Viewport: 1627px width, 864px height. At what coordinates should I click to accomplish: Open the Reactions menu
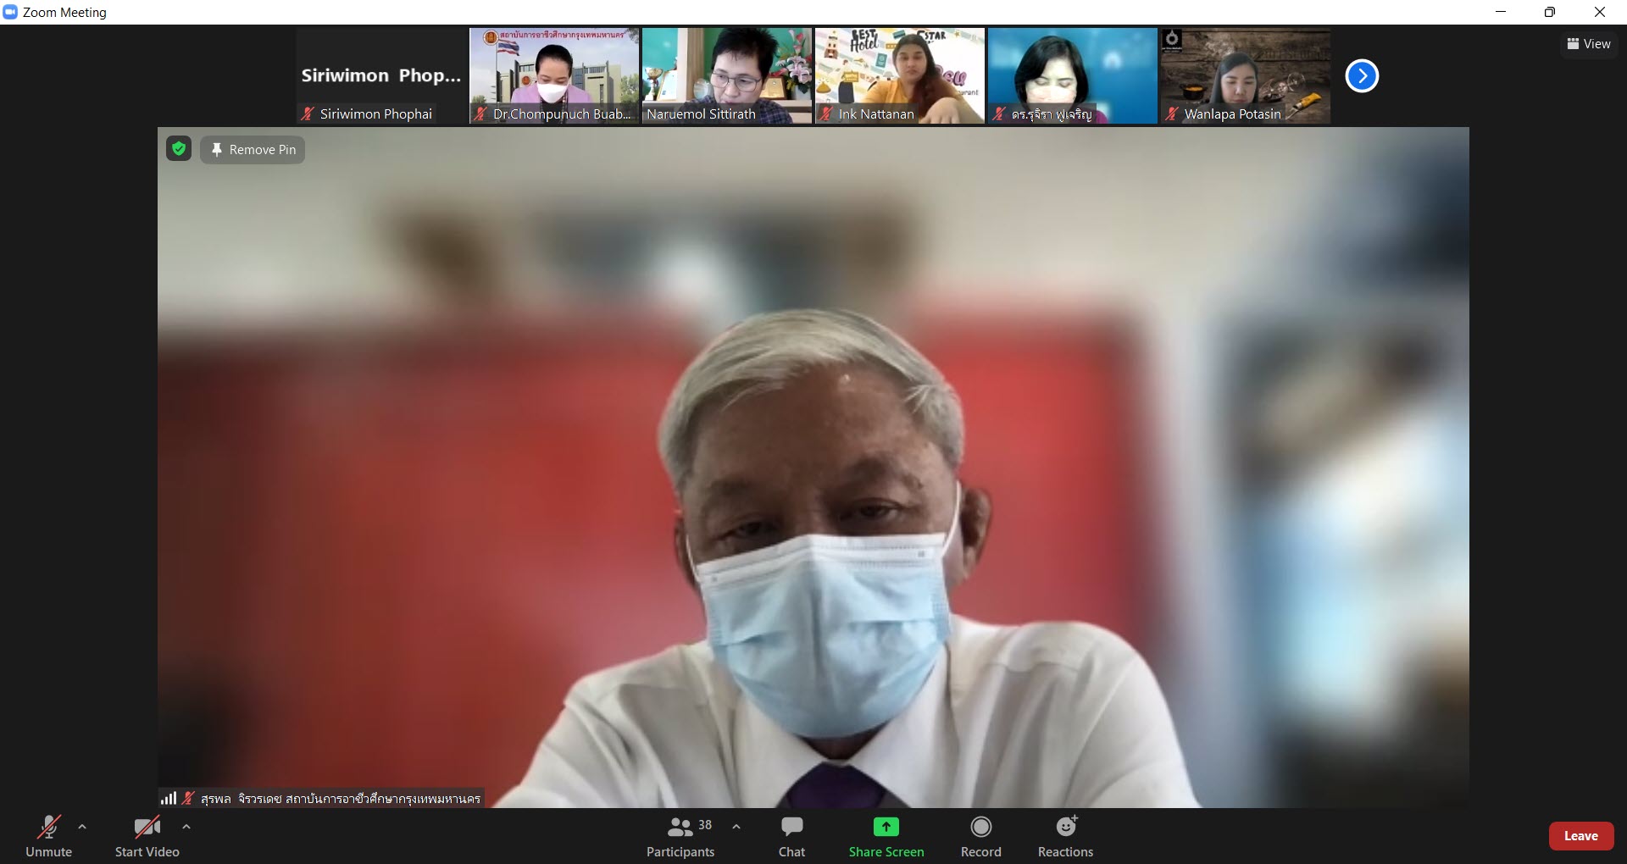[1065, 827]
